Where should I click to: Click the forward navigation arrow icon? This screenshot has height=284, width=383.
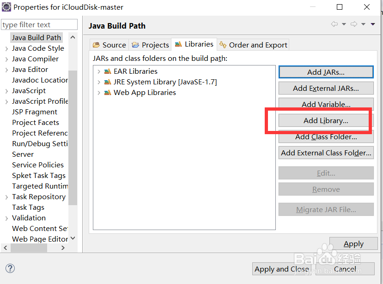(354, 24)
